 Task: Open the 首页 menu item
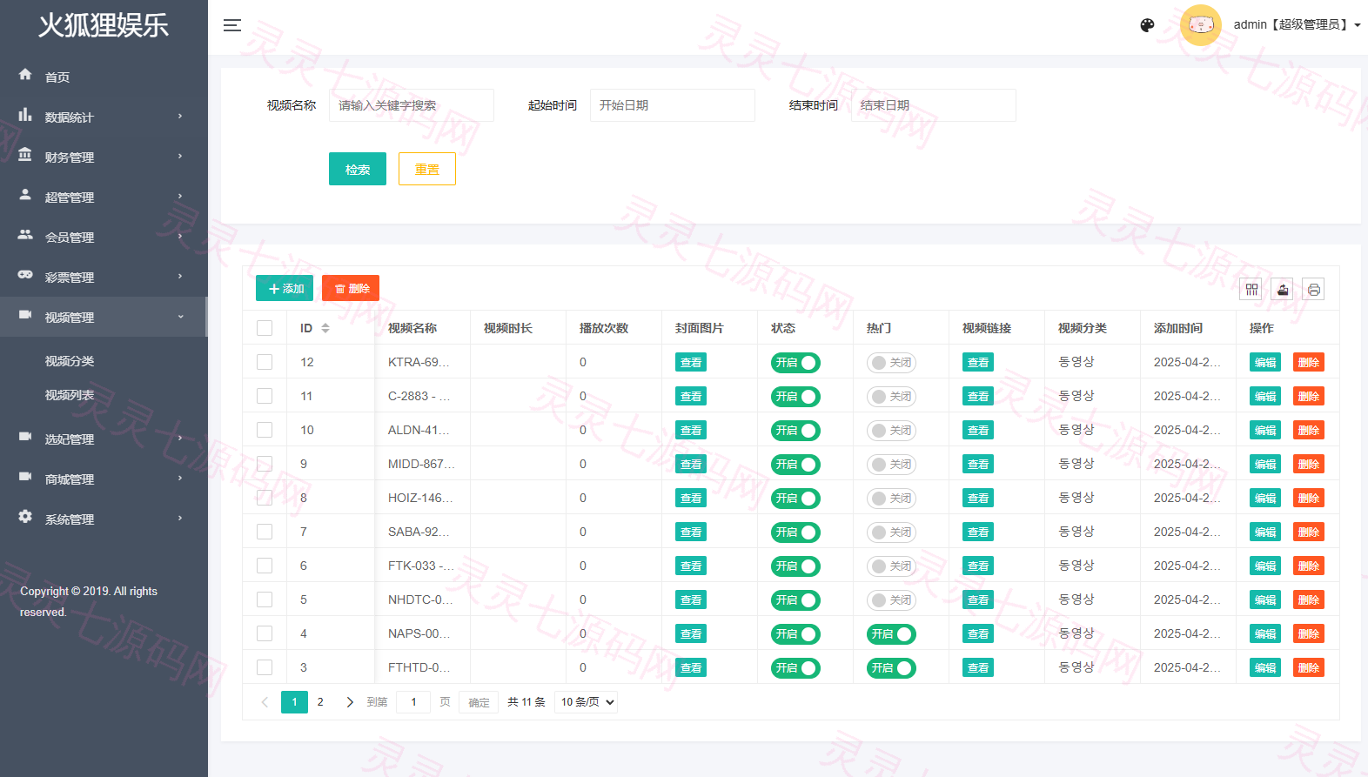[x=104, y=77]
